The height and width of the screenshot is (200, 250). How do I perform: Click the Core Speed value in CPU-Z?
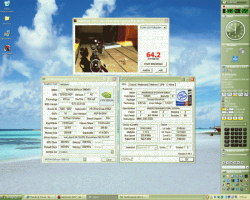pos(146,128)
